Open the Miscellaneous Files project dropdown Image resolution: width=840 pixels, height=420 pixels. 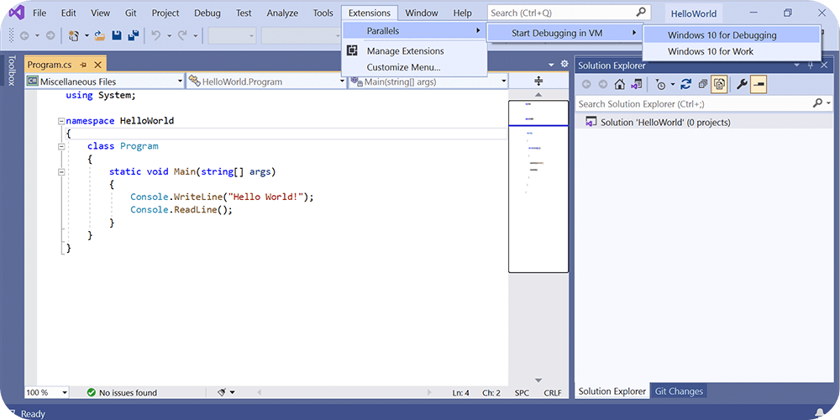[105, 81]
